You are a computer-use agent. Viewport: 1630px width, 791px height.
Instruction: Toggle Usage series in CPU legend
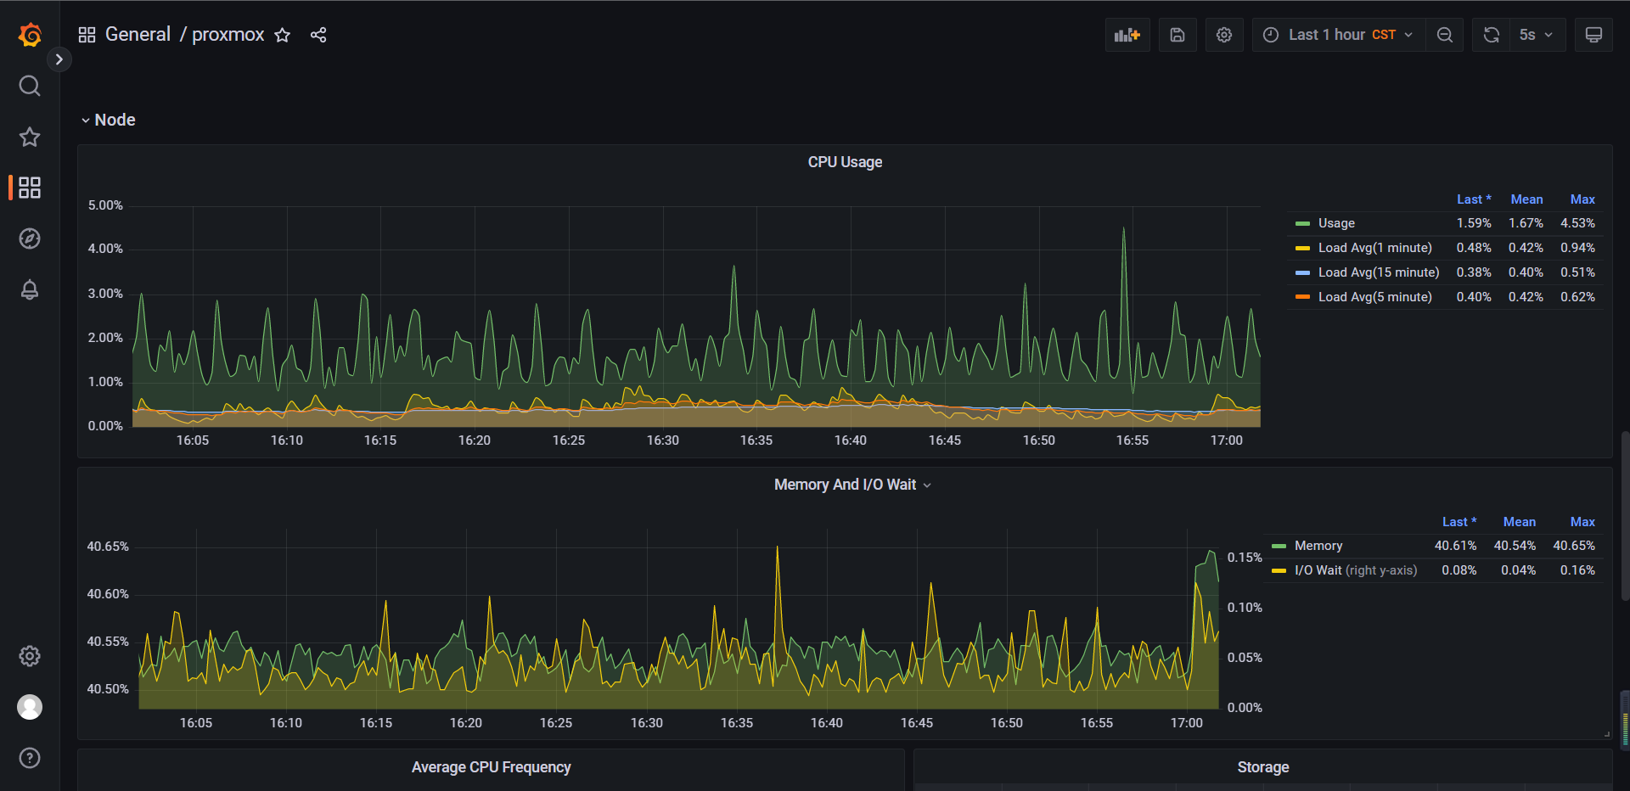(x=1335, y=223)
